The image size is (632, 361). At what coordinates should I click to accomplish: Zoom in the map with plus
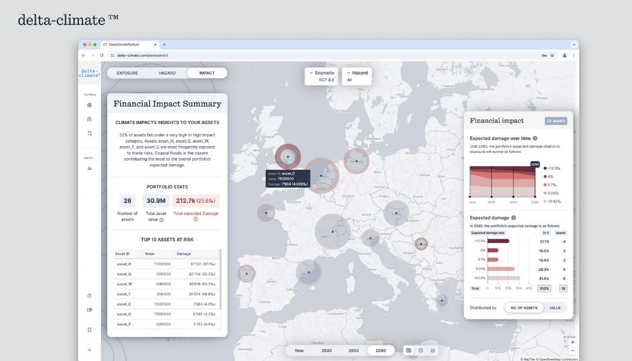pos(572,342)
